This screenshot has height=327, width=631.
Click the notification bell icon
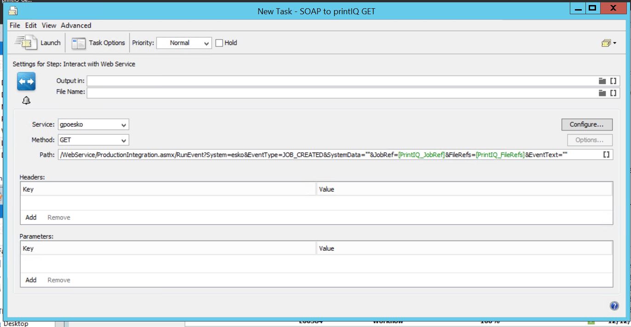tap(26, 100)
